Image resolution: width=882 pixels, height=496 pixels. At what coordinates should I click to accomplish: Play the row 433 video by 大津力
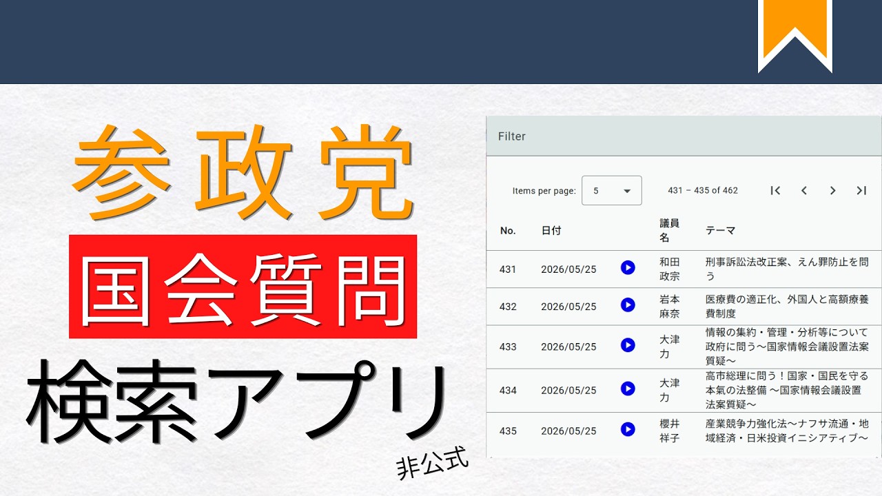(x=628, y=345)
